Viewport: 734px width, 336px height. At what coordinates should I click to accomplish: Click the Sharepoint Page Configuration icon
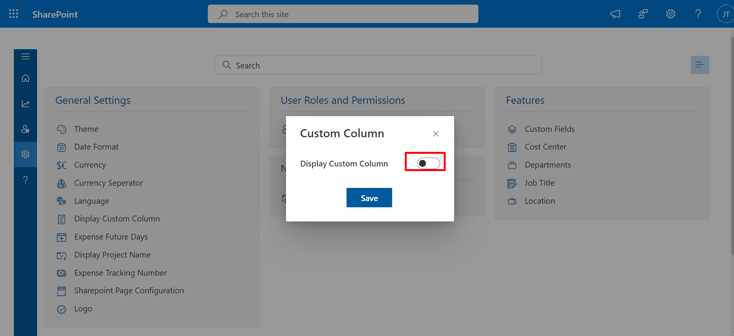pos(62,291)
